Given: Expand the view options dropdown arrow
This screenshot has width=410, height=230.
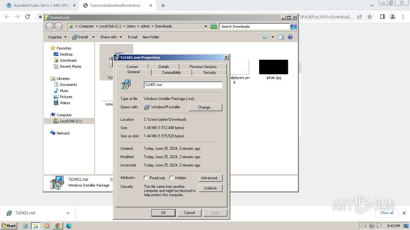Looking at the screenshot, I should [x=273, y=37].
